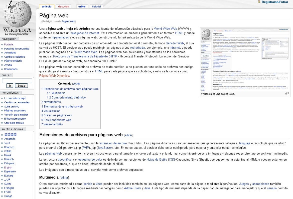Open the historial tab
This screenshot has width=293, height=199.
coord(96,6)
